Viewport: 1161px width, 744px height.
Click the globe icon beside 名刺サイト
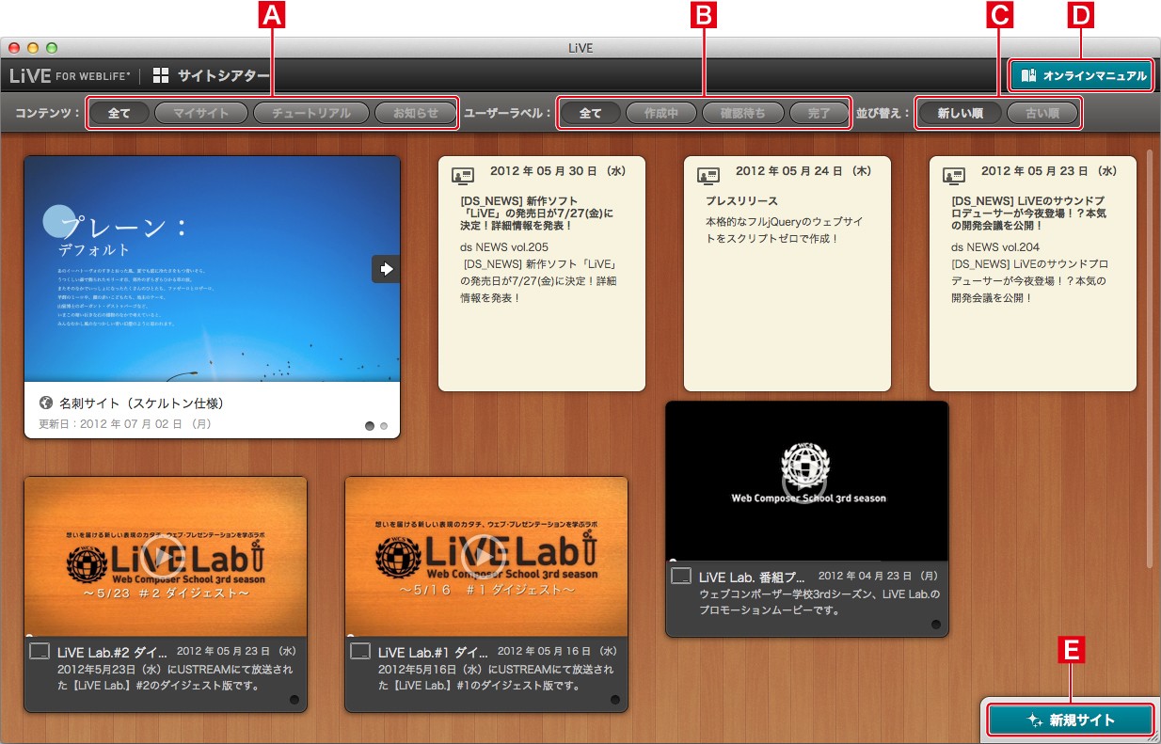pos(46,403)
